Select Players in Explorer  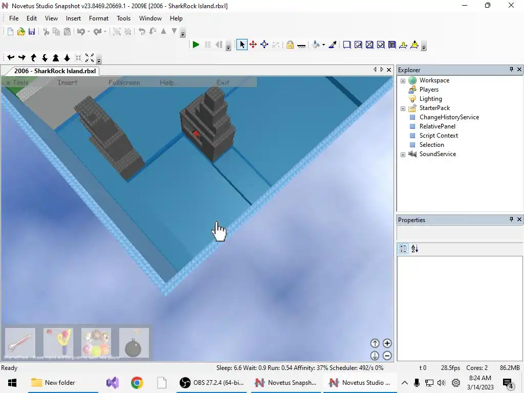click(x=429, y=90)
